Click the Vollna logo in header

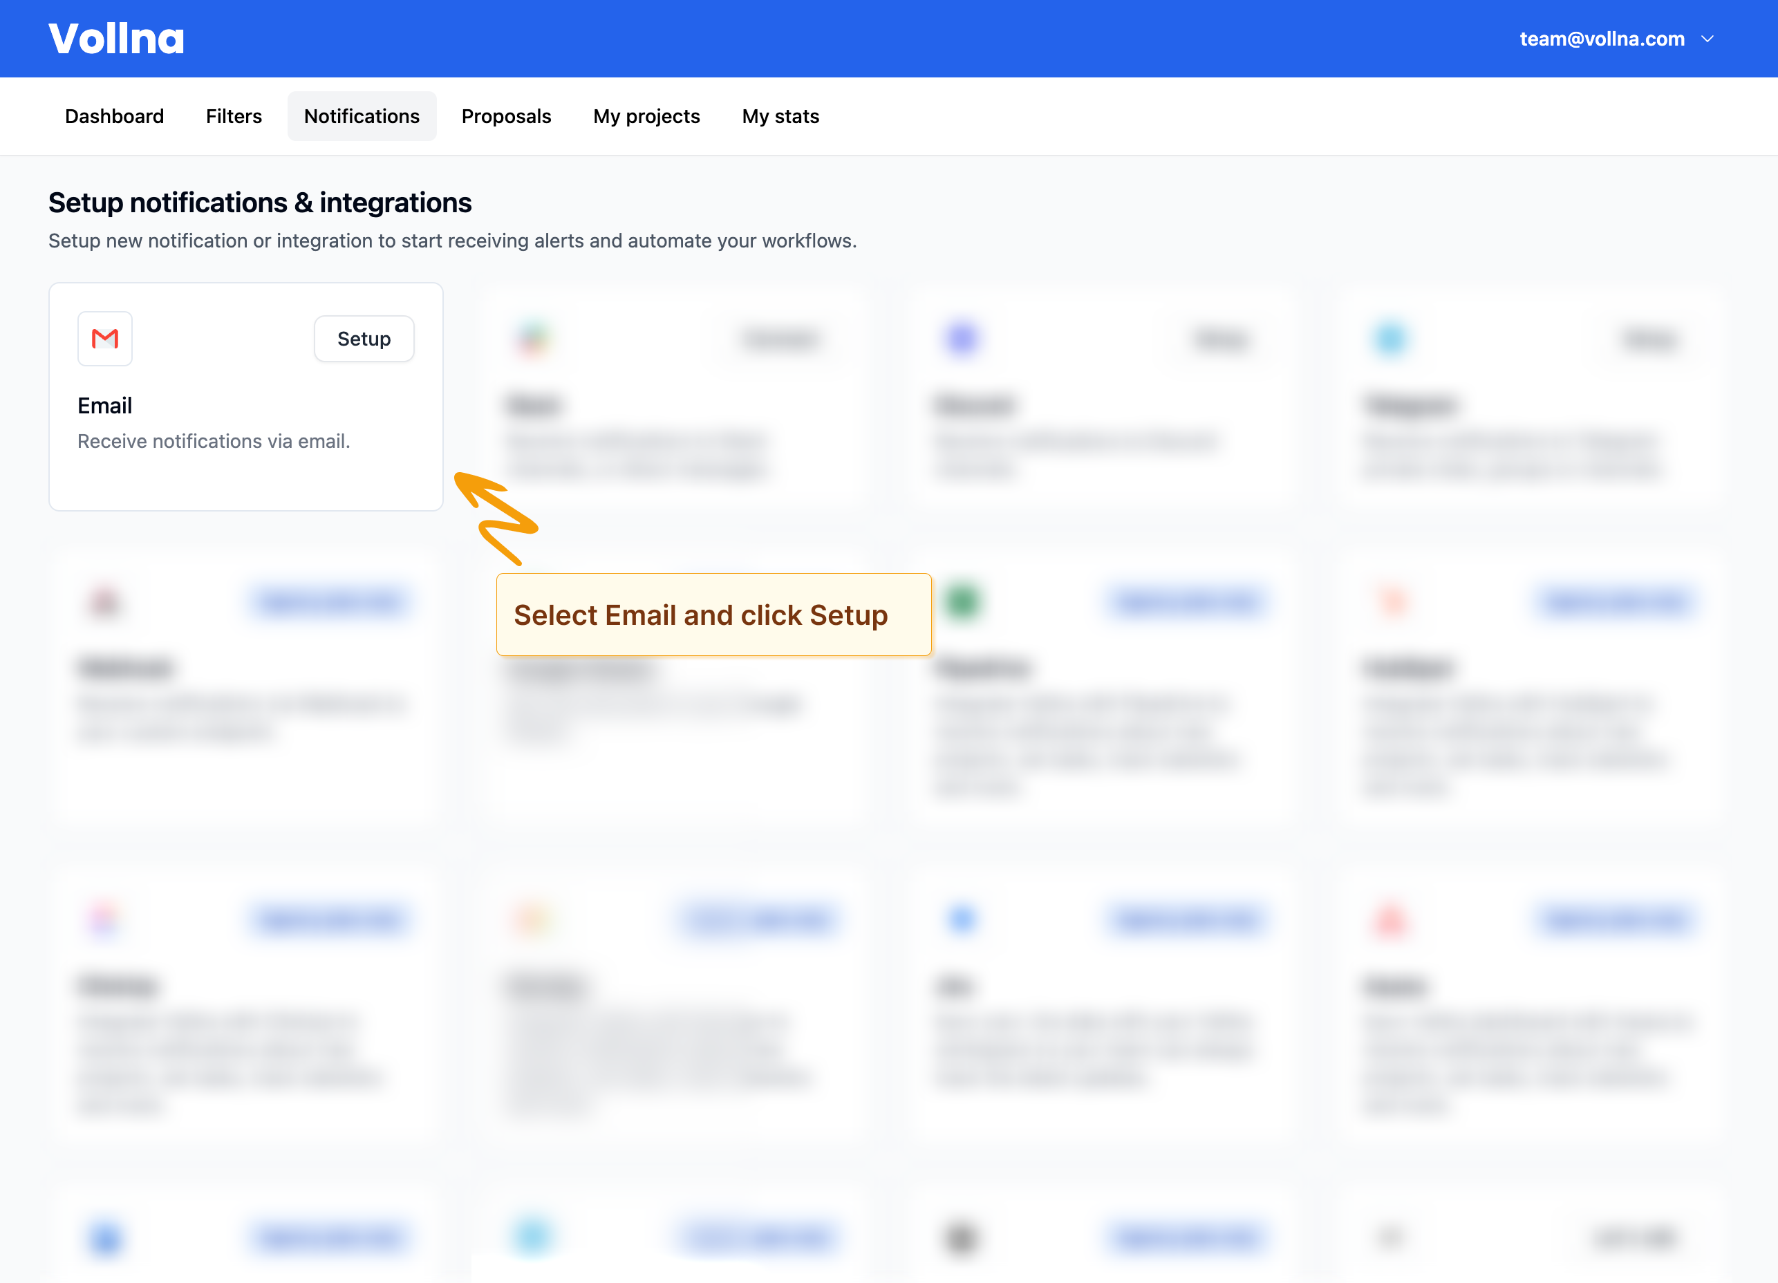tap(116, 39)
